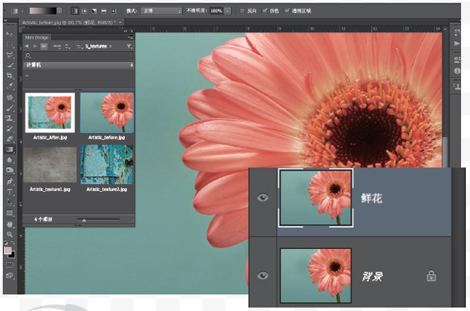The image size is (470, 311).
Task: Choose the angle gradient type icon
Action: (94, 11)
